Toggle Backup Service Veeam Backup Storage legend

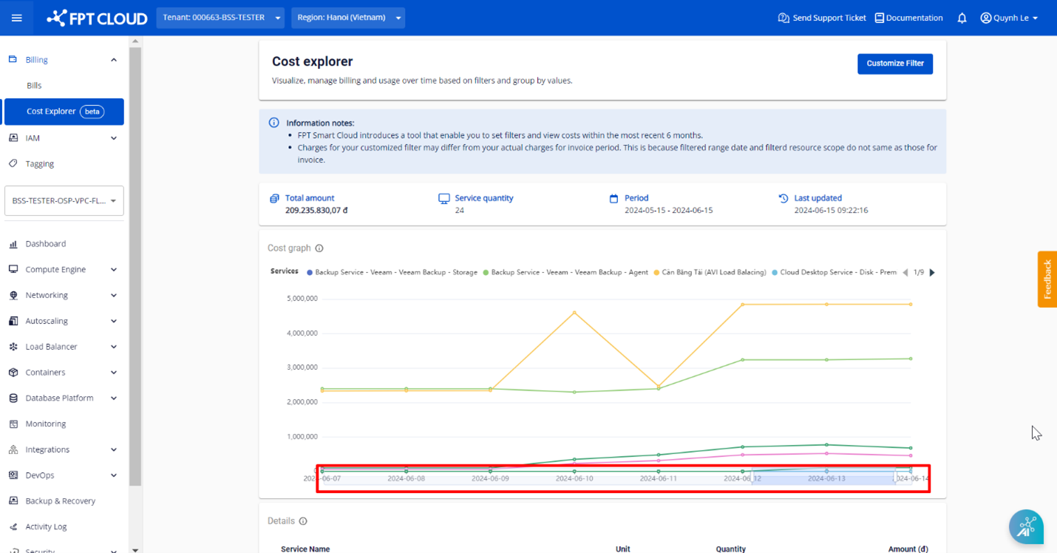[392, 272]
